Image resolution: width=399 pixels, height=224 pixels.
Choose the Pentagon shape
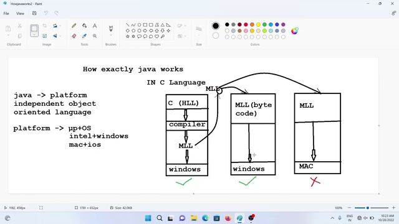(133, 30)
